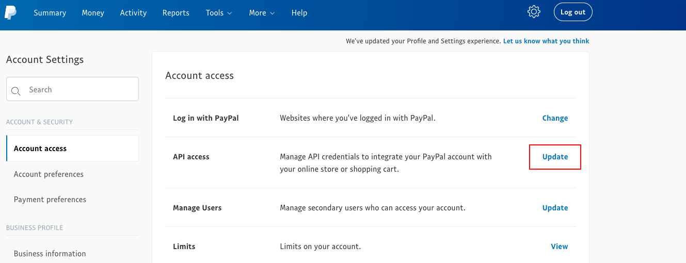Open the Activity tab
Viewport: 686px width, 263px height.
point(133,13)
